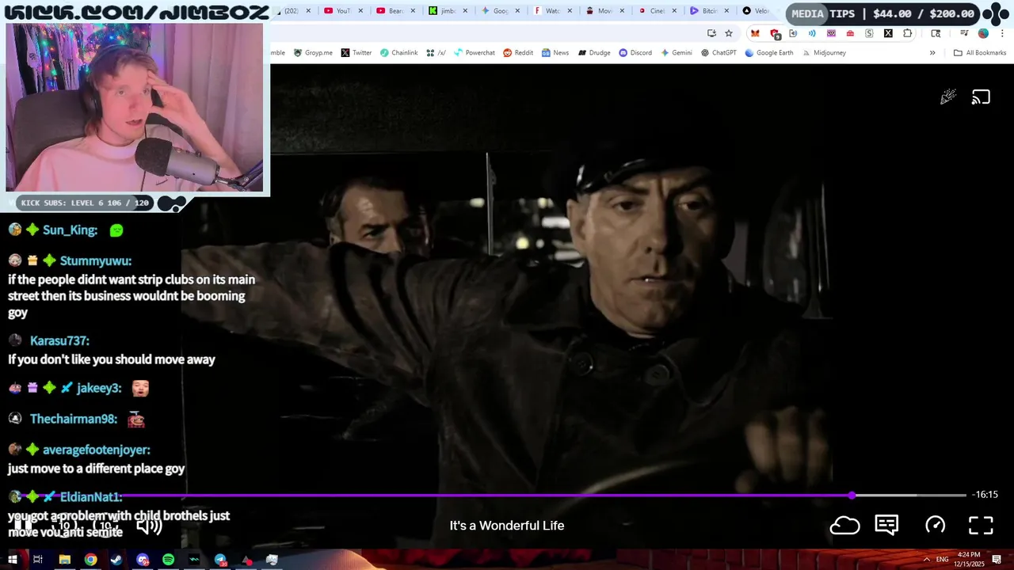Click the purple video progress bar handle
This screenshot has height=570, width=1014.
tap(852, 495)
